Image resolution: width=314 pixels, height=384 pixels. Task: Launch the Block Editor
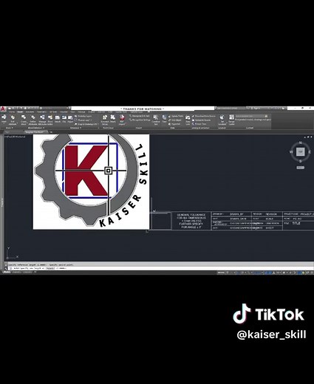pos(50,120)
